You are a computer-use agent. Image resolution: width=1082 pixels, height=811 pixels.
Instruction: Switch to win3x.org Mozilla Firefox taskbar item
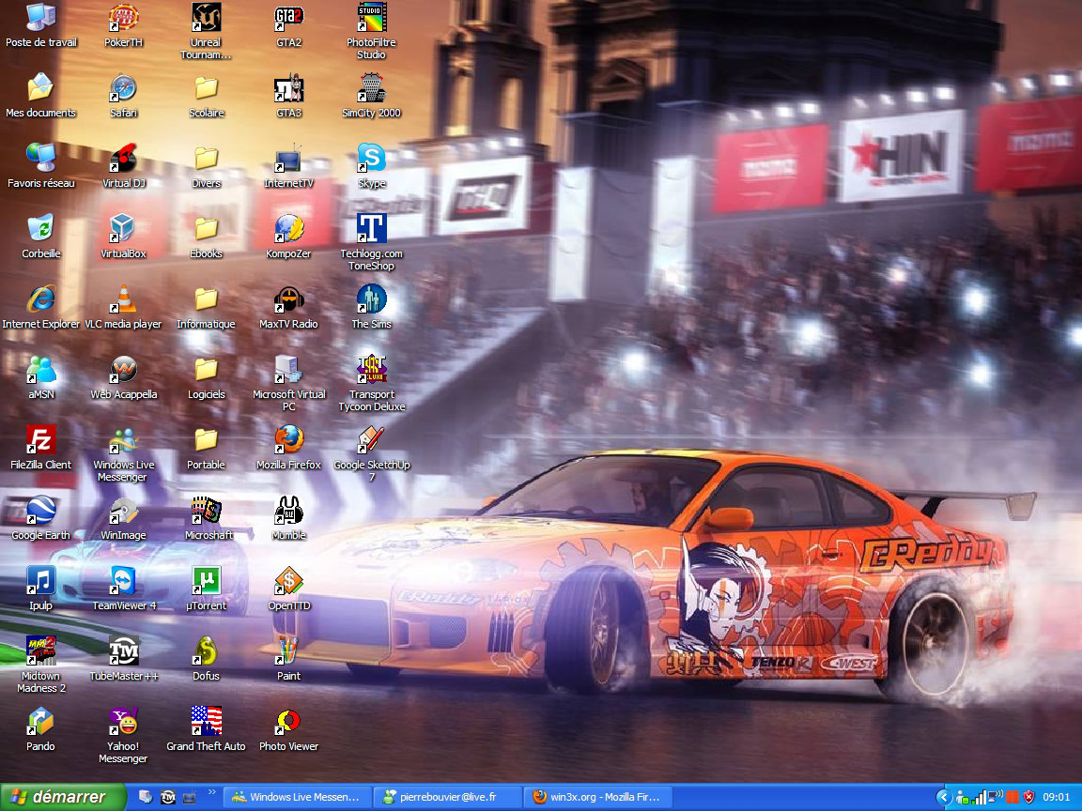pos(596,797)
